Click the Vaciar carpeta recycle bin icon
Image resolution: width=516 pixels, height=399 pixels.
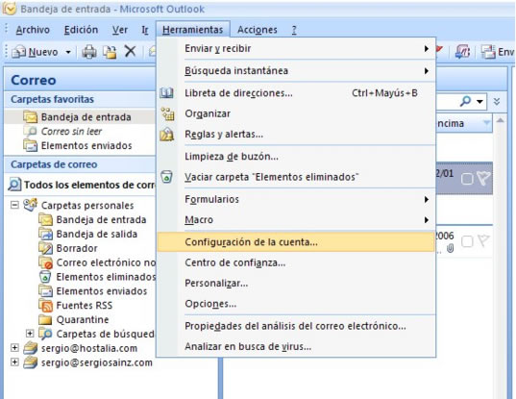(166, 177)
